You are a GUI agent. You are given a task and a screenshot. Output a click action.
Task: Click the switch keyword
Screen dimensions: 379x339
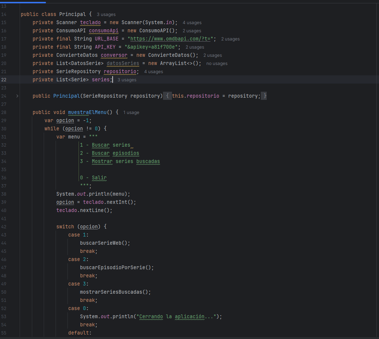tap(65, 226)
